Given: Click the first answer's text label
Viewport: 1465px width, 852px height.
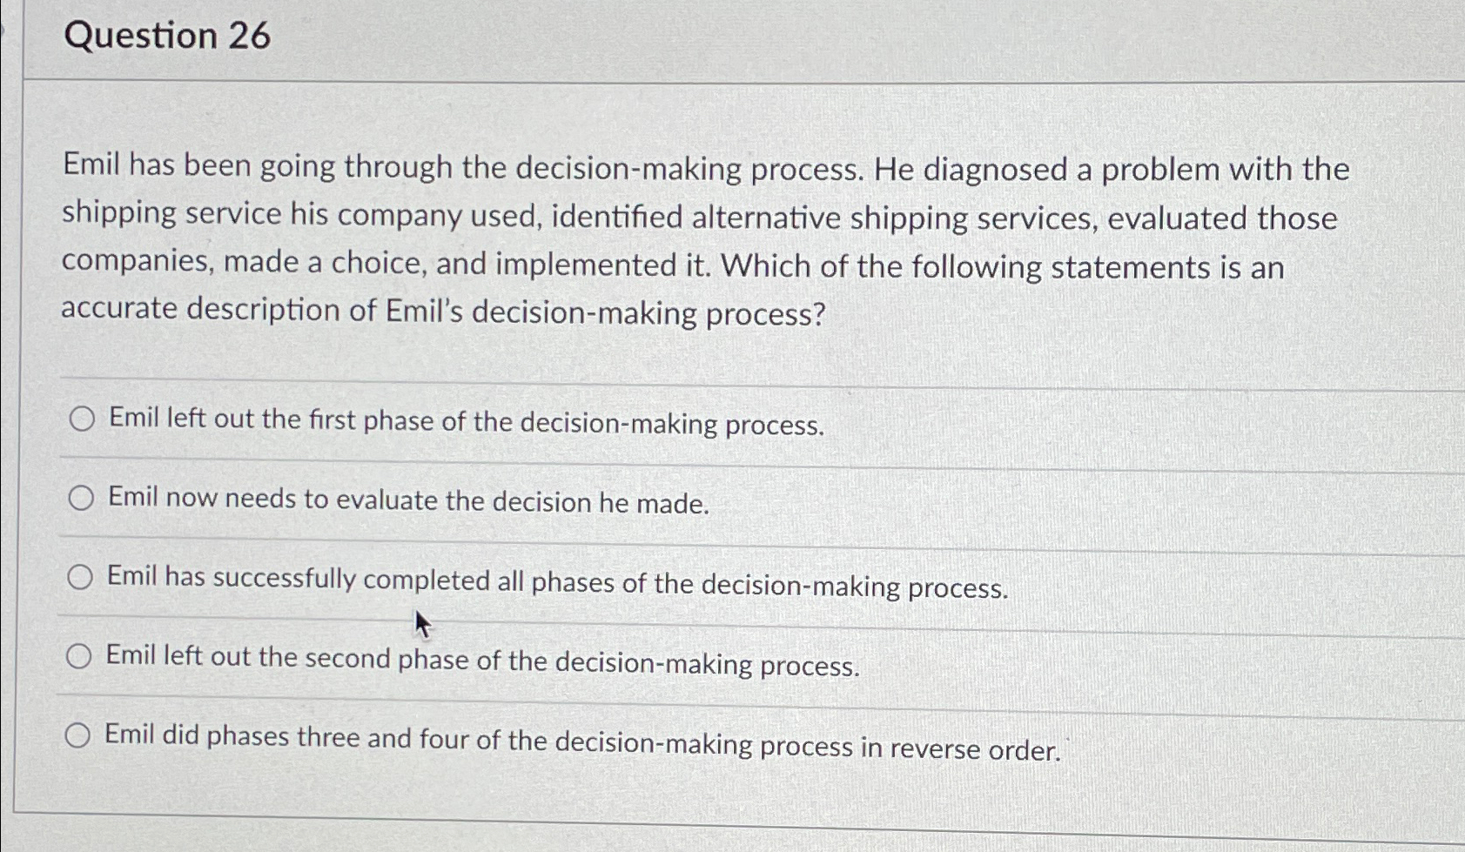Looking at the screenshot, I should click(x=465, y=423).
